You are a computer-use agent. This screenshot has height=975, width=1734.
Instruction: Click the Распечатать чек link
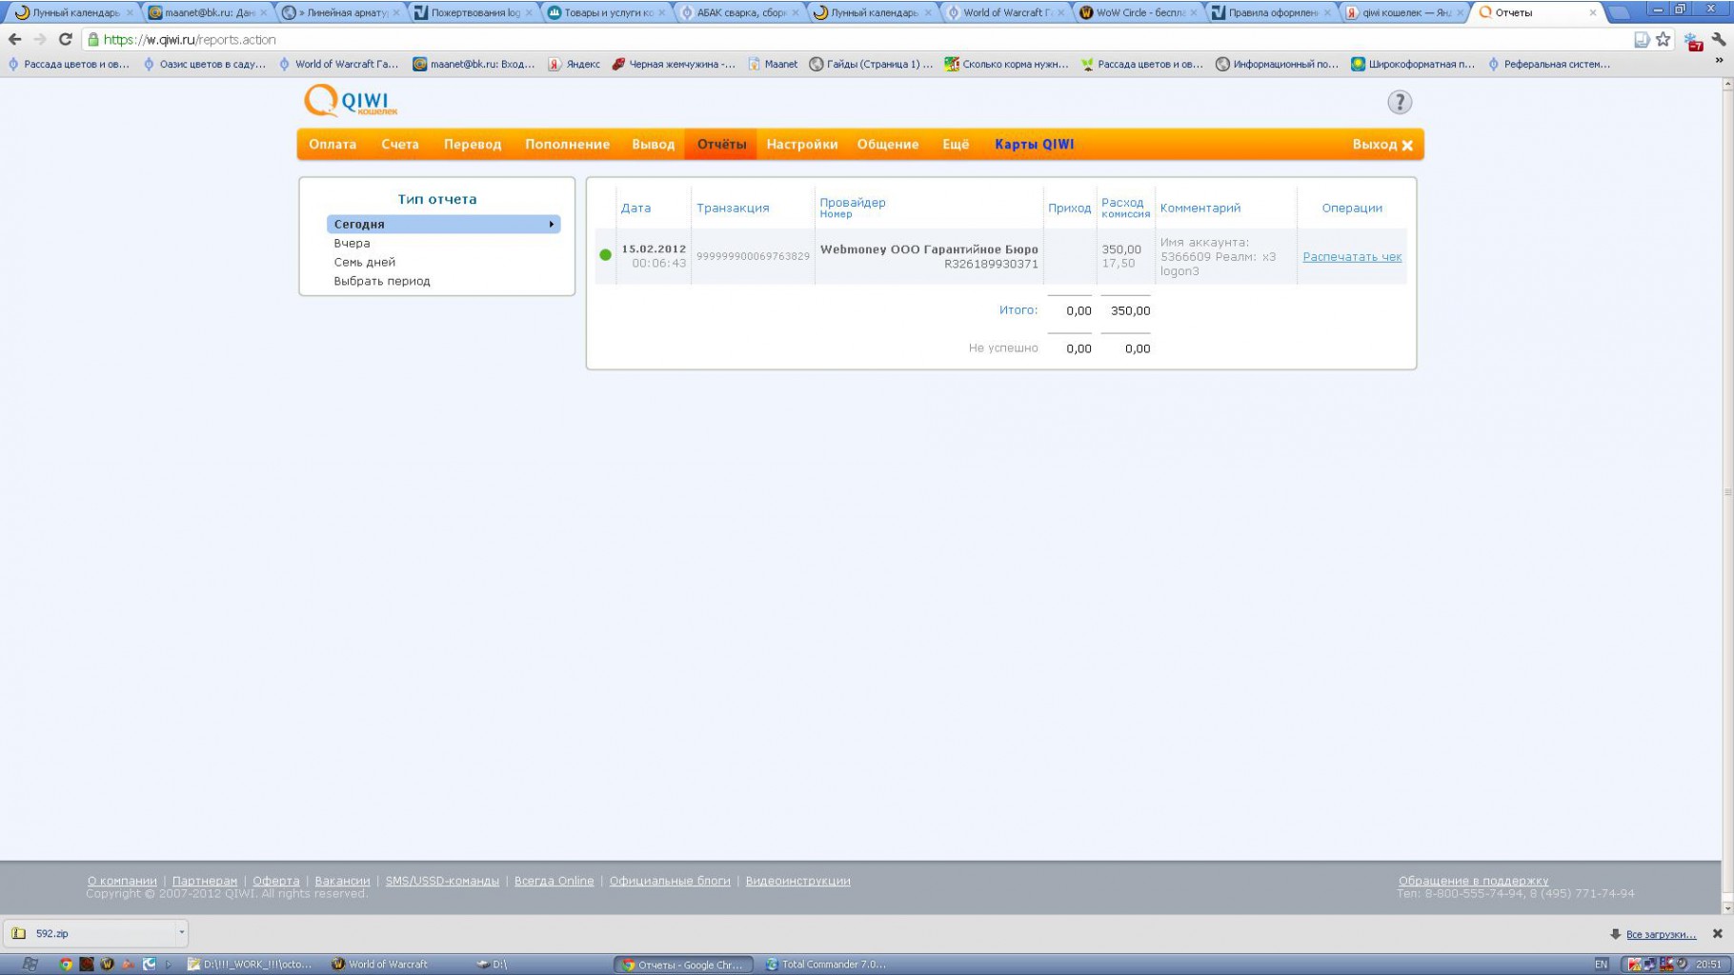tap(1352, 256)
